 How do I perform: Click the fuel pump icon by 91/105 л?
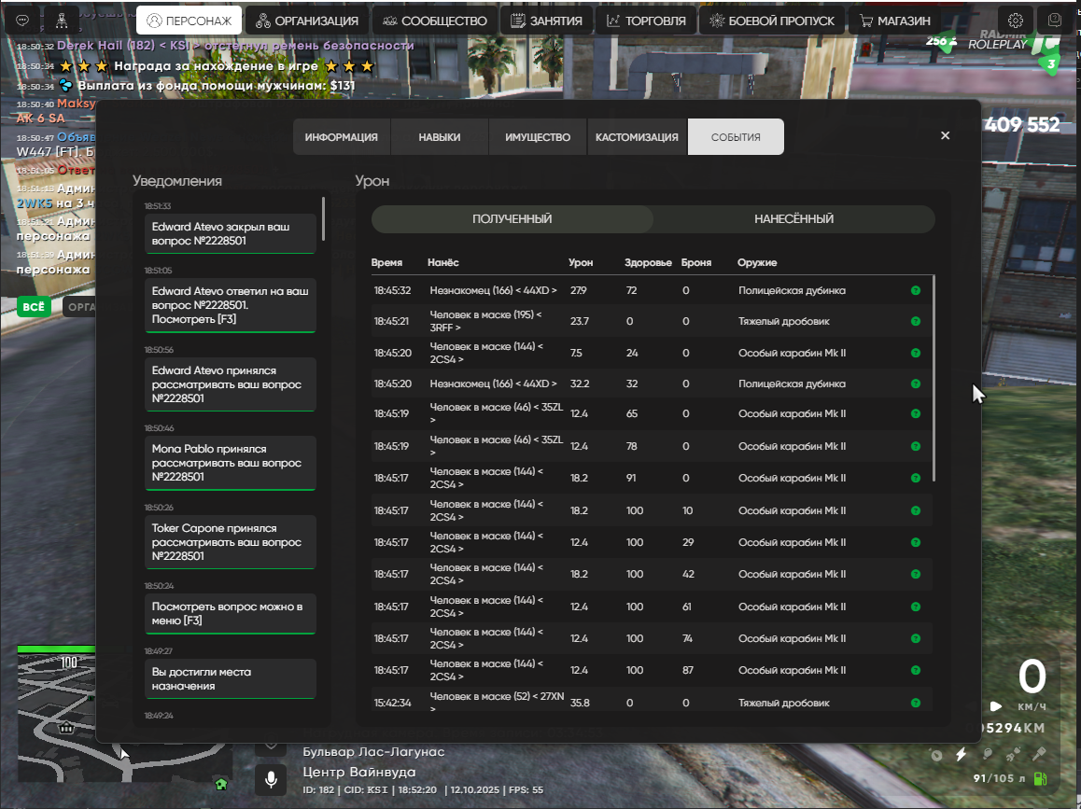click(1040, 778)
